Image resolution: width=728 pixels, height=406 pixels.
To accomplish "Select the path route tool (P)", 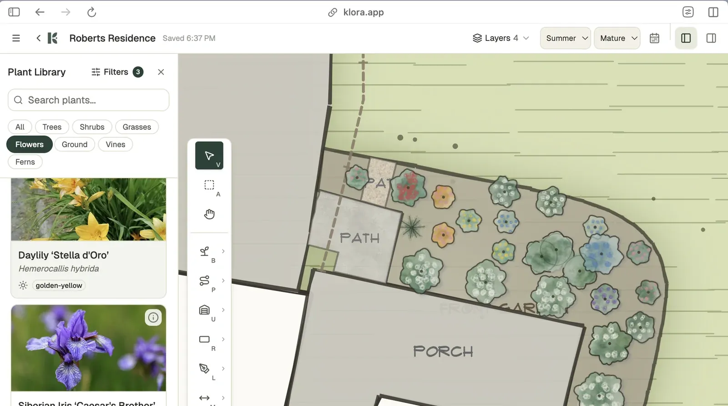I will (x=205, y=281).
